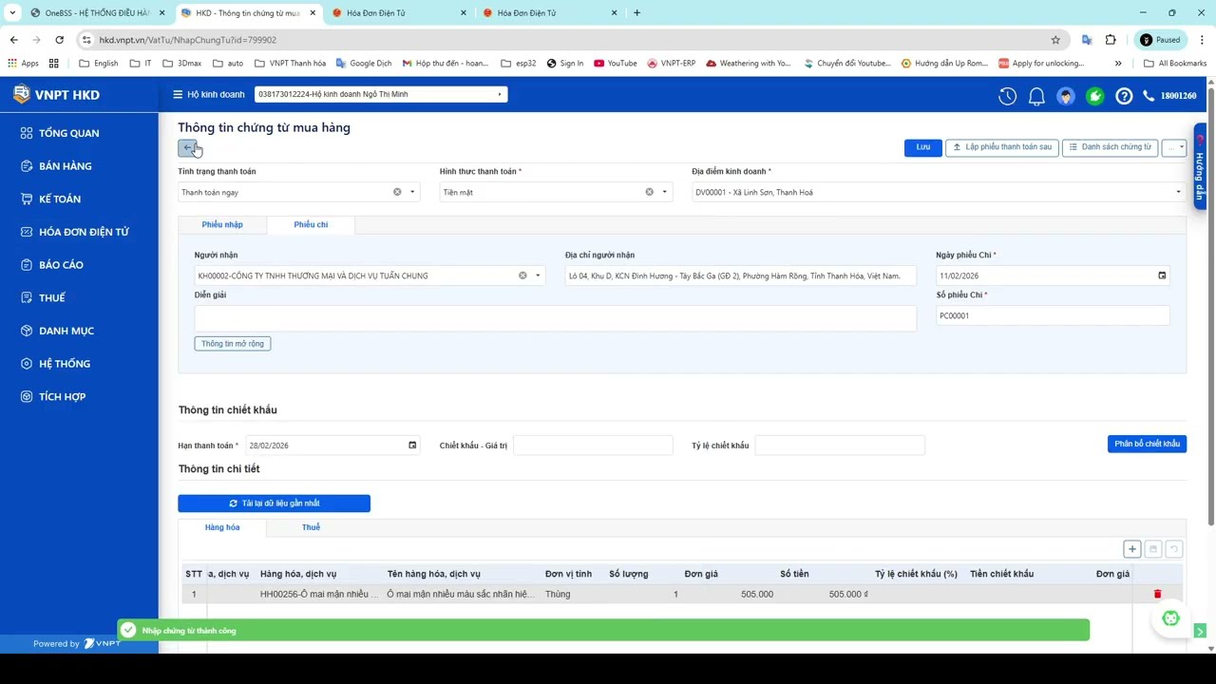Click the Số phiếu Chi field
The width and height of the screenshot is (1216, 684).
click(x=1053, y=315)
